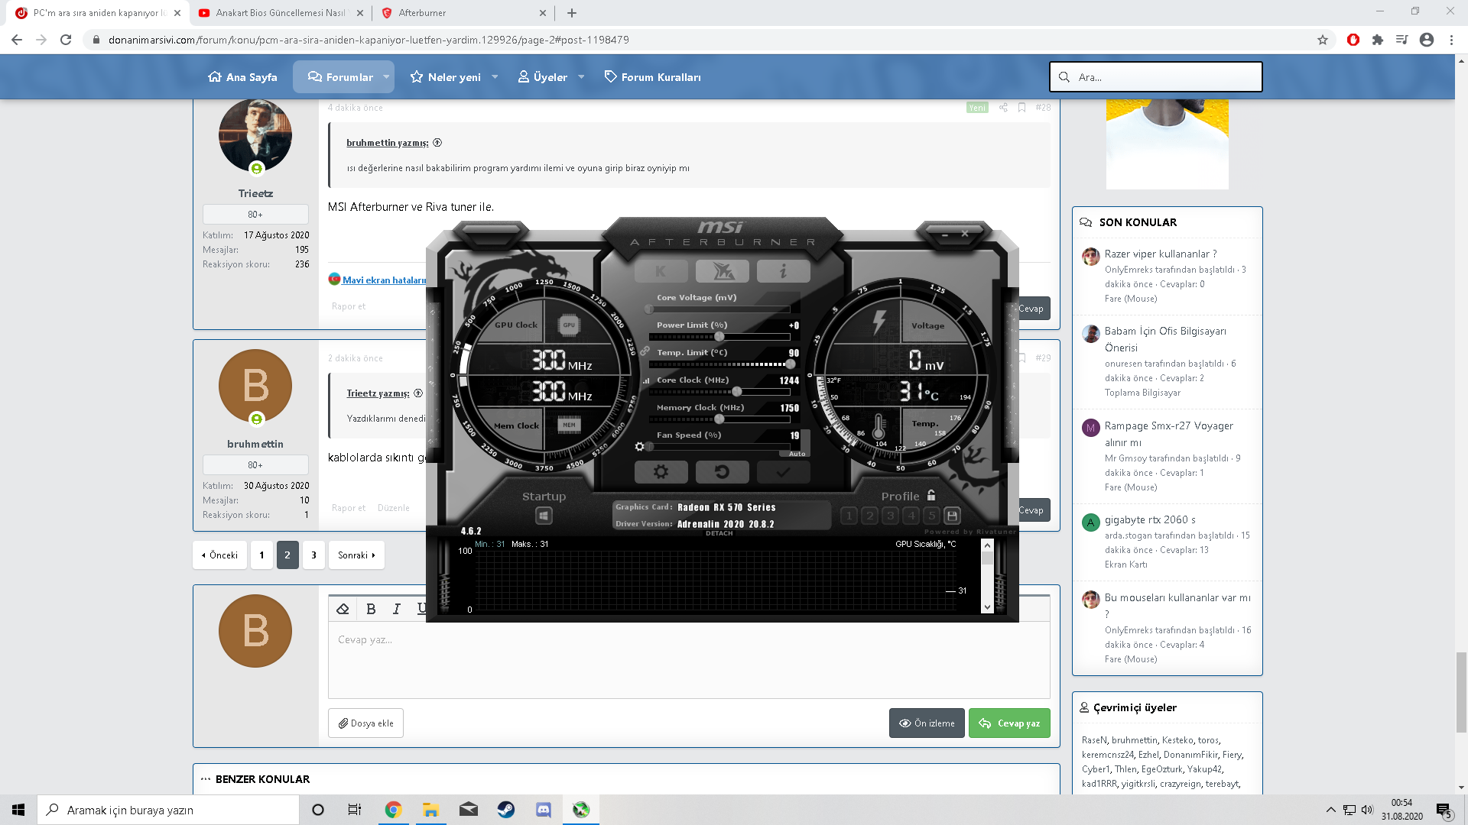The image size is (1468, 825).
Task: Expand the Trieetz quote in bruhmettin's post
Action: [418, 393]
